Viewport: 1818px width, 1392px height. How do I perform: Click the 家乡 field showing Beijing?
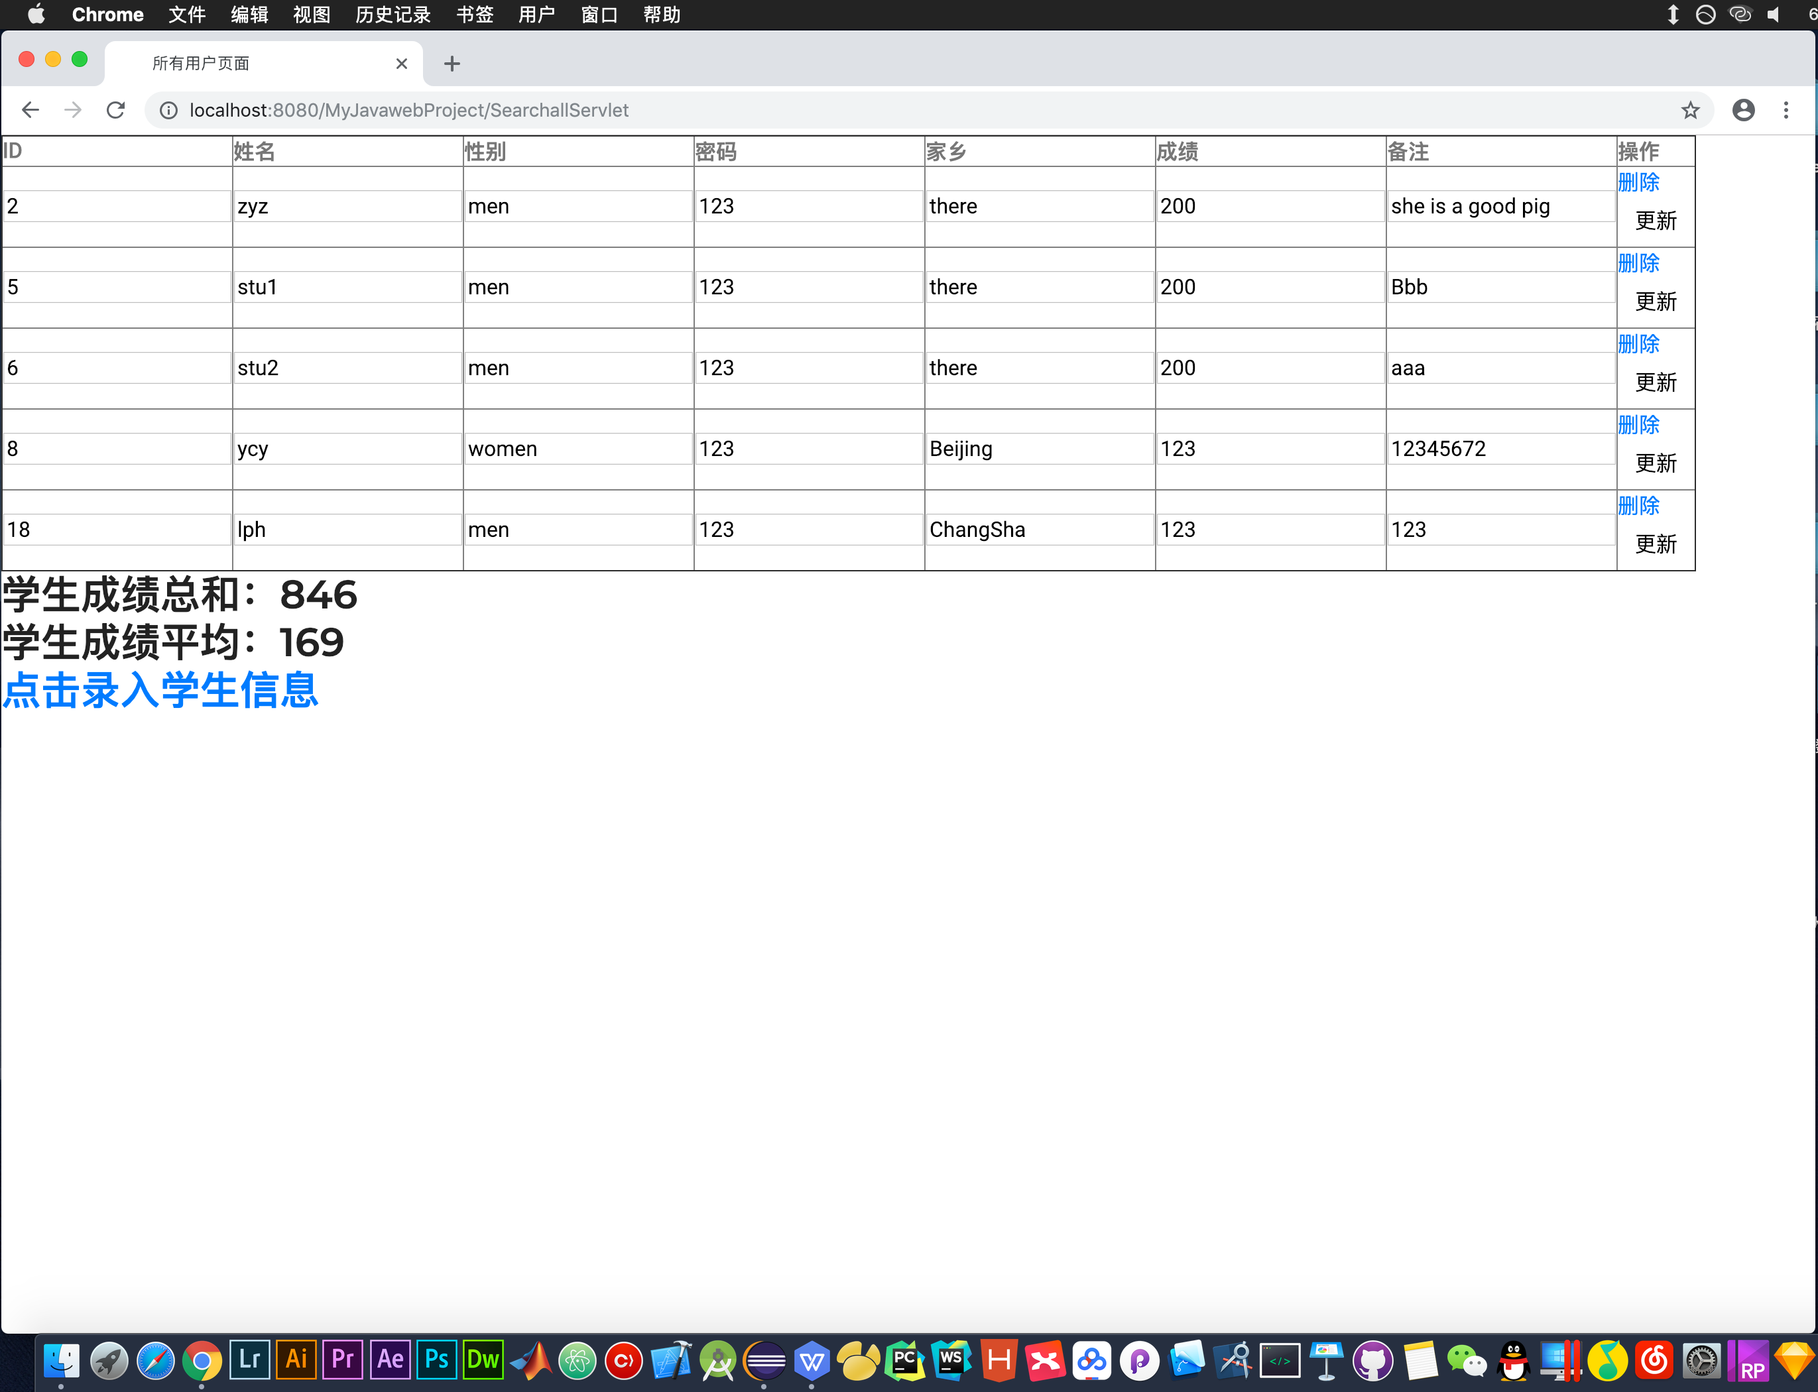[1039, 449]
